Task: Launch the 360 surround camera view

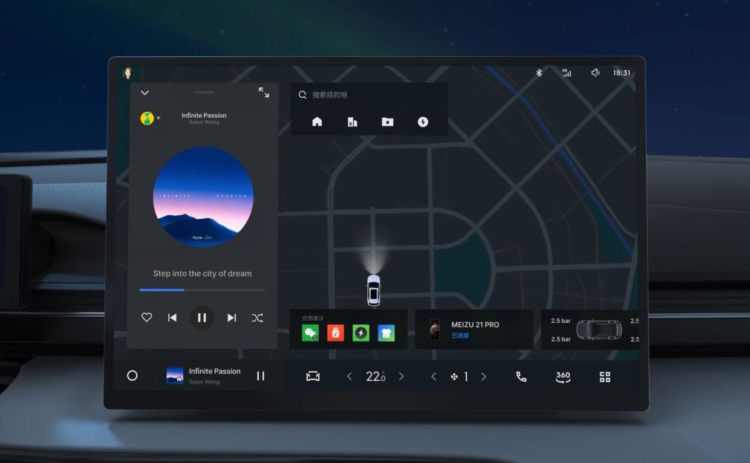Action: [x=563, y=377]
